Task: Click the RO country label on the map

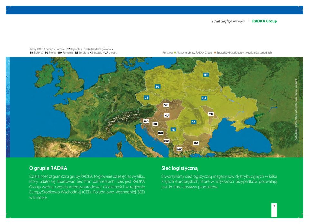Action: pos(193,122)
